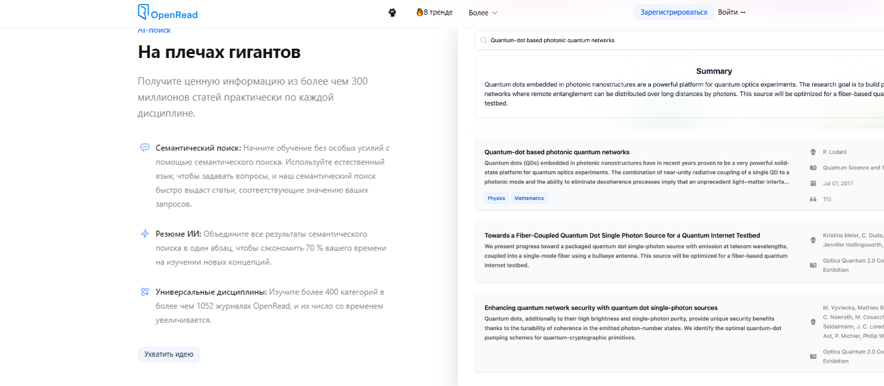The width and height of the screenshot is (884, 386).
Task: Click the lightning bolt icon beside «Резюме ИИ»
Action: (145, 234)
